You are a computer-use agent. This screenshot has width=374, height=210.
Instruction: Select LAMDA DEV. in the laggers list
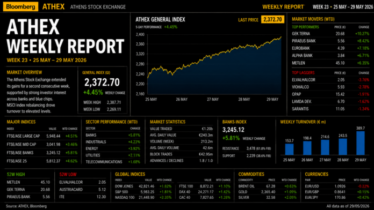pyautogui.click(x=330, y=102)
